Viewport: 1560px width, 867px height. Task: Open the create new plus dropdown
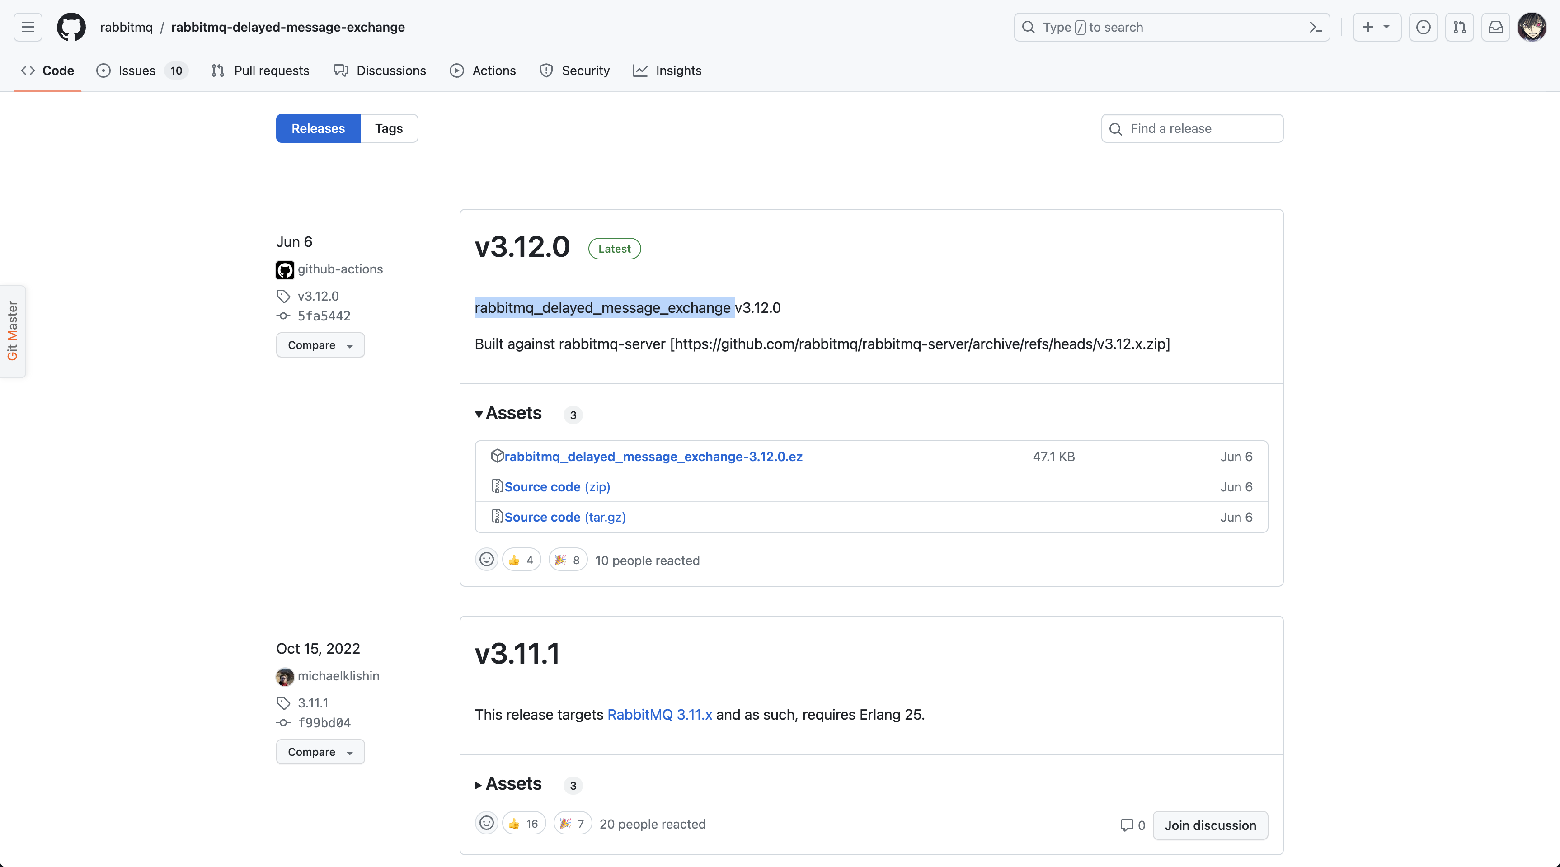tap(1376, 27)
